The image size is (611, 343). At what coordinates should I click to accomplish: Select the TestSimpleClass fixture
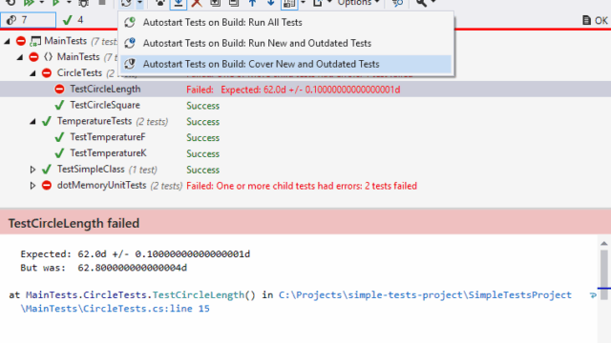tap(91, 170)
